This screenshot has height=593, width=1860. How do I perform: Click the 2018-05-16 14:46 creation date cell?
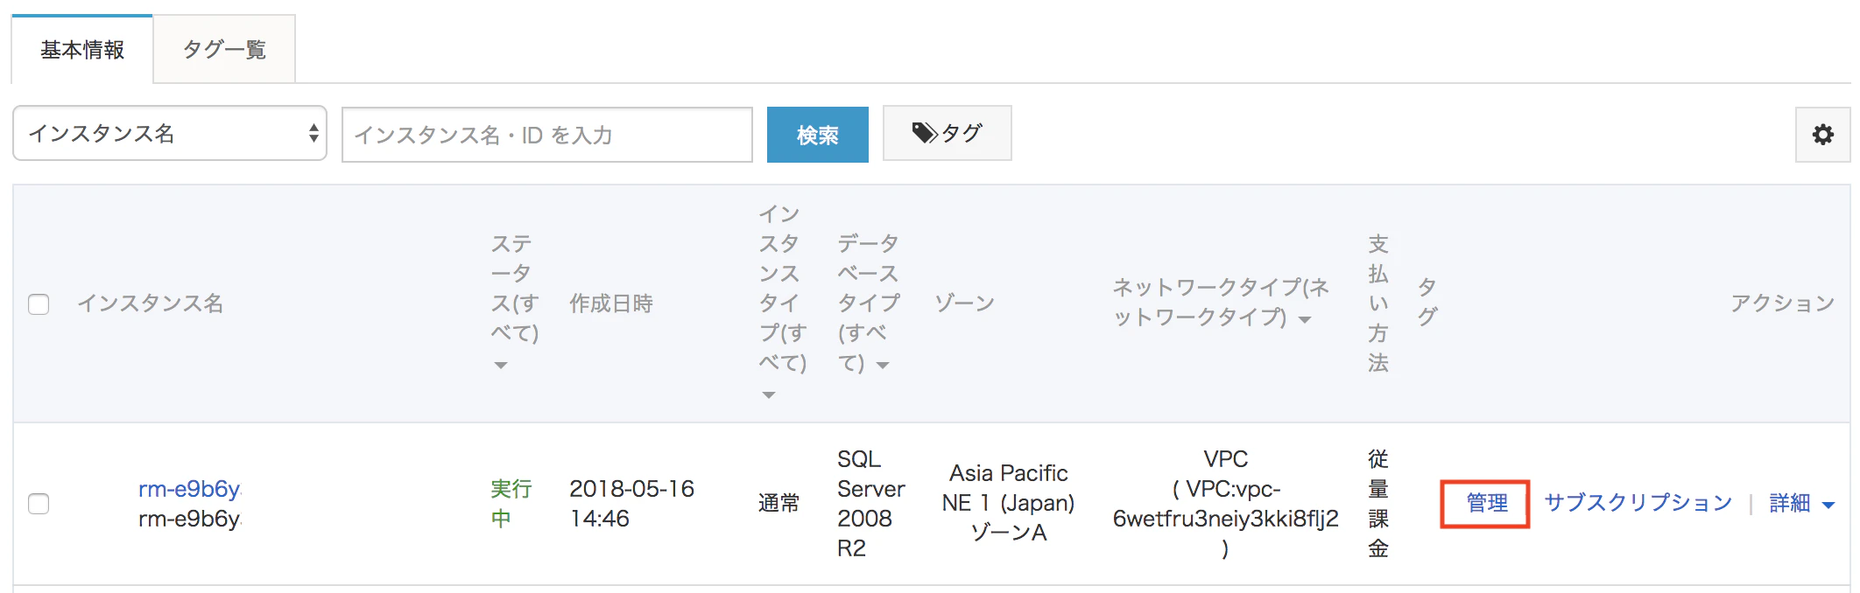631,504
